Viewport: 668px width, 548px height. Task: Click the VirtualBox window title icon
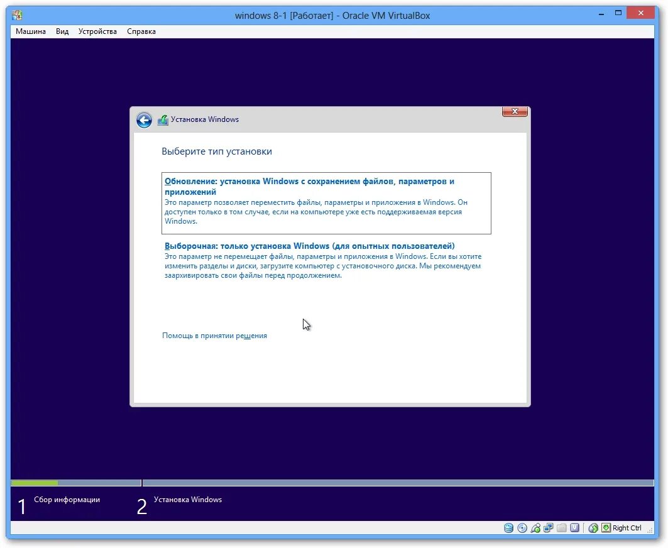click(x=17, y=15)
